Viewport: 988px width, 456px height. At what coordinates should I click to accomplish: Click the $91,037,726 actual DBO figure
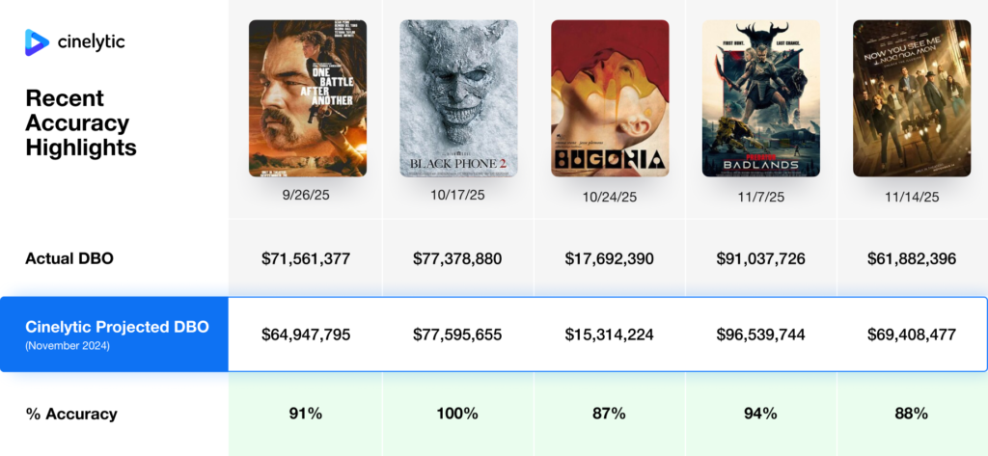click(760, 258)
